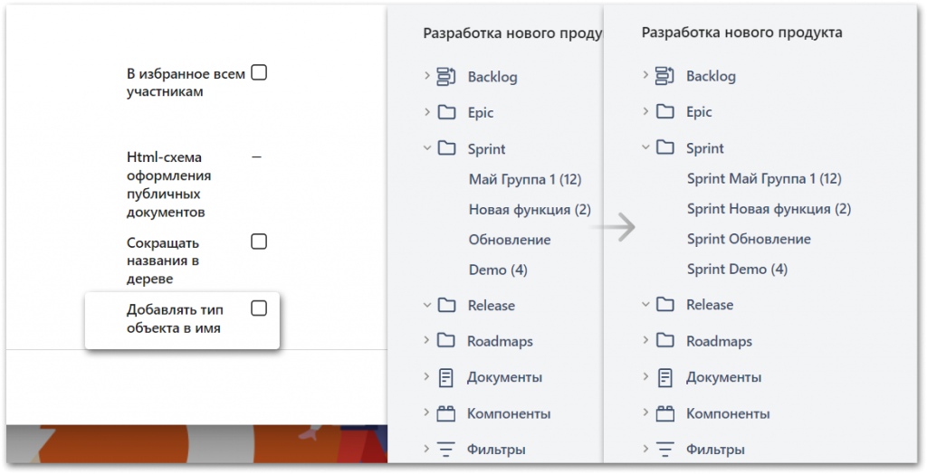Expand the Roadmaps node in the right tree
Screen dimensions: 927x474
coord(645,340)
